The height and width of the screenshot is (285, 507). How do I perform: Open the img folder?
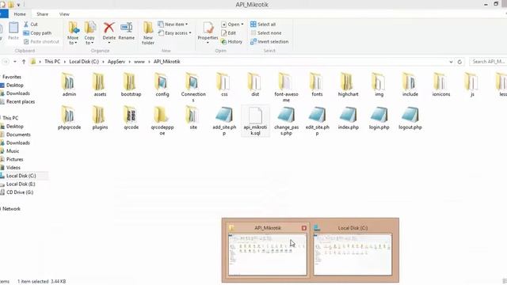tap(379, 85)
